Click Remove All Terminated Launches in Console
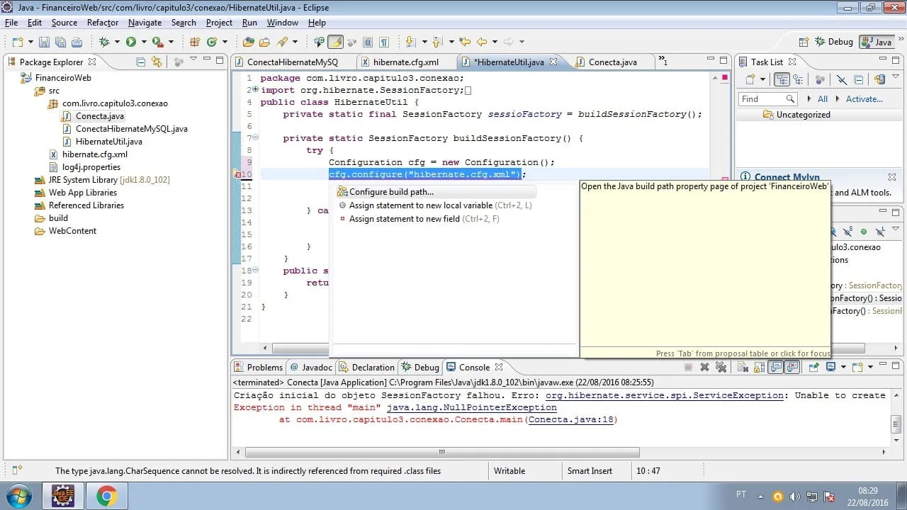This screenshot has width=907, height=510. tap(721, 367)
